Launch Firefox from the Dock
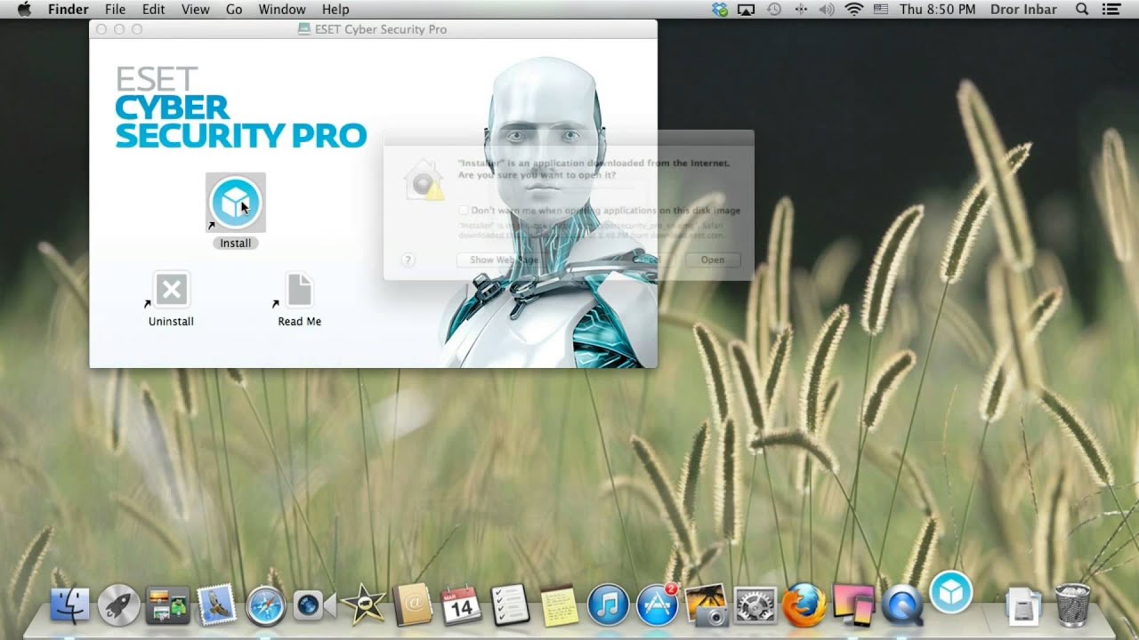This screenshot has width=1139, height=640. 804,605
